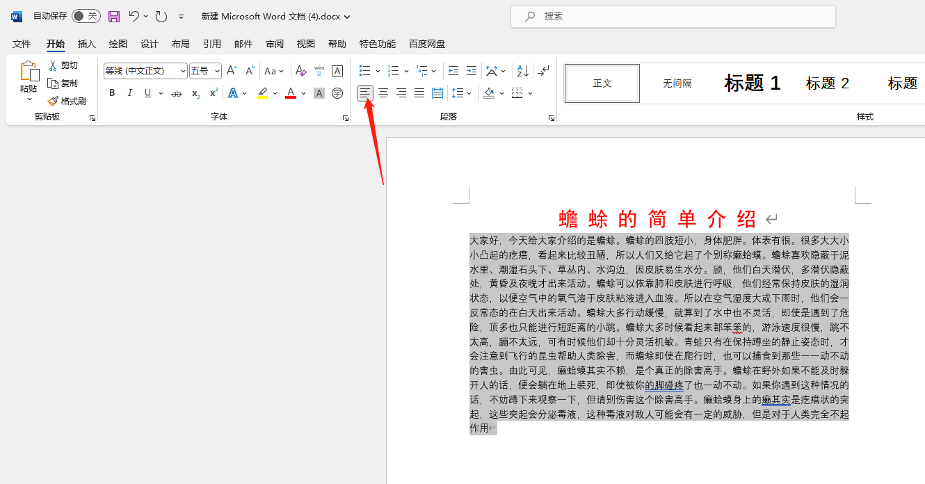The height and width of the screenshot is (484, 925).
Task: Open the bullet list dropdown arrow
Action: click(377, 70)
